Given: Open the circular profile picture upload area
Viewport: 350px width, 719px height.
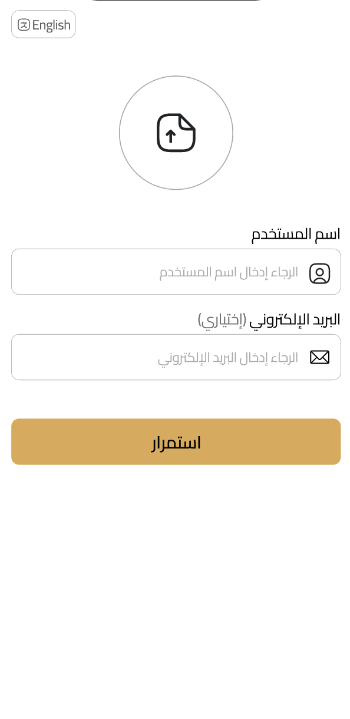Looking at the screenshot, I should pos(176,133).
